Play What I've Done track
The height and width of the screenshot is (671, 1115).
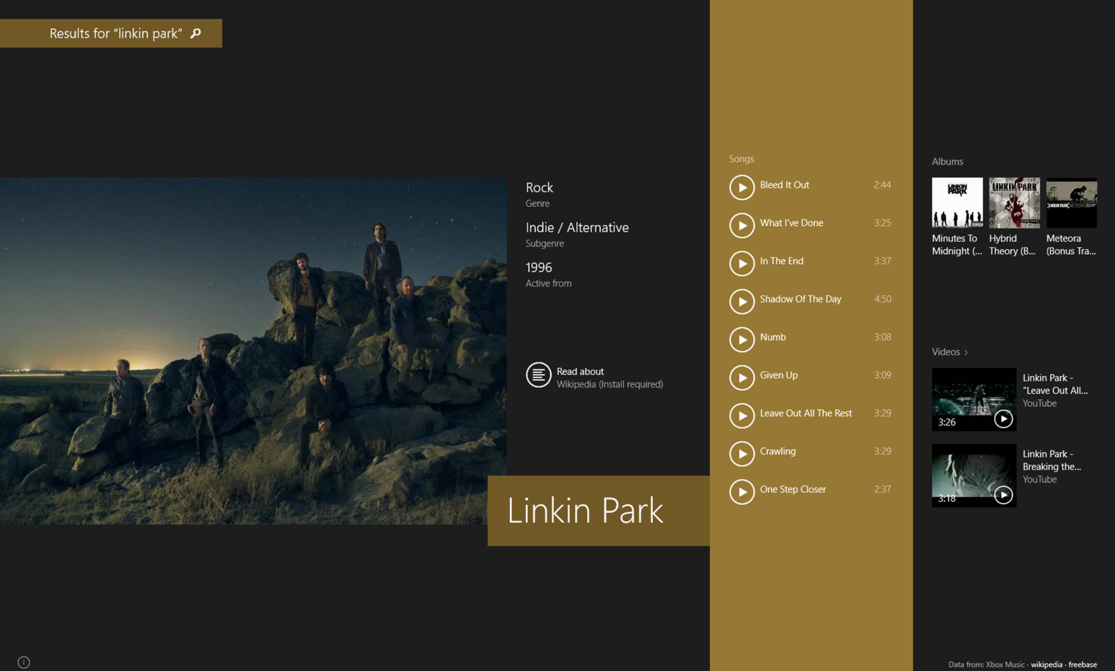tap(741, 226)
